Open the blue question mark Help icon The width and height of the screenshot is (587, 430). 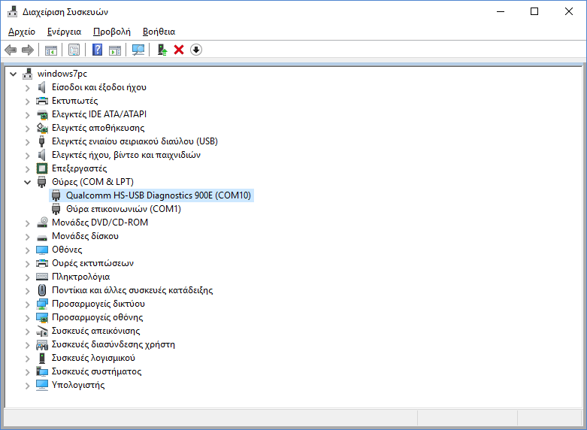[97, 50]
